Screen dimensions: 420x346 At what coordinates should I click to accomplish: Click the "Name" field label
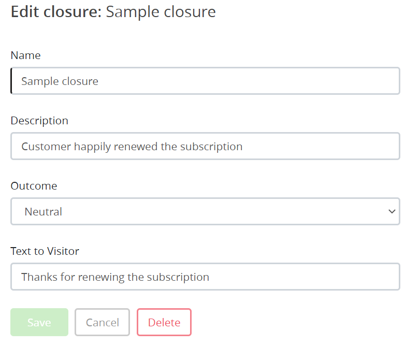(x=25, y=55)
